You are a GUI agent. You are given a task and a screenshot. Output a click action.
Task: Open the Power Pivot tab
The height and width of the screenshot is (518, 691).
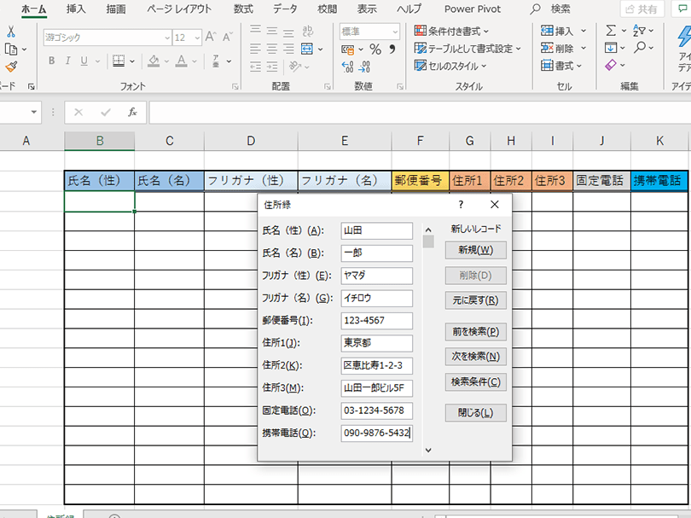point(473,9)
